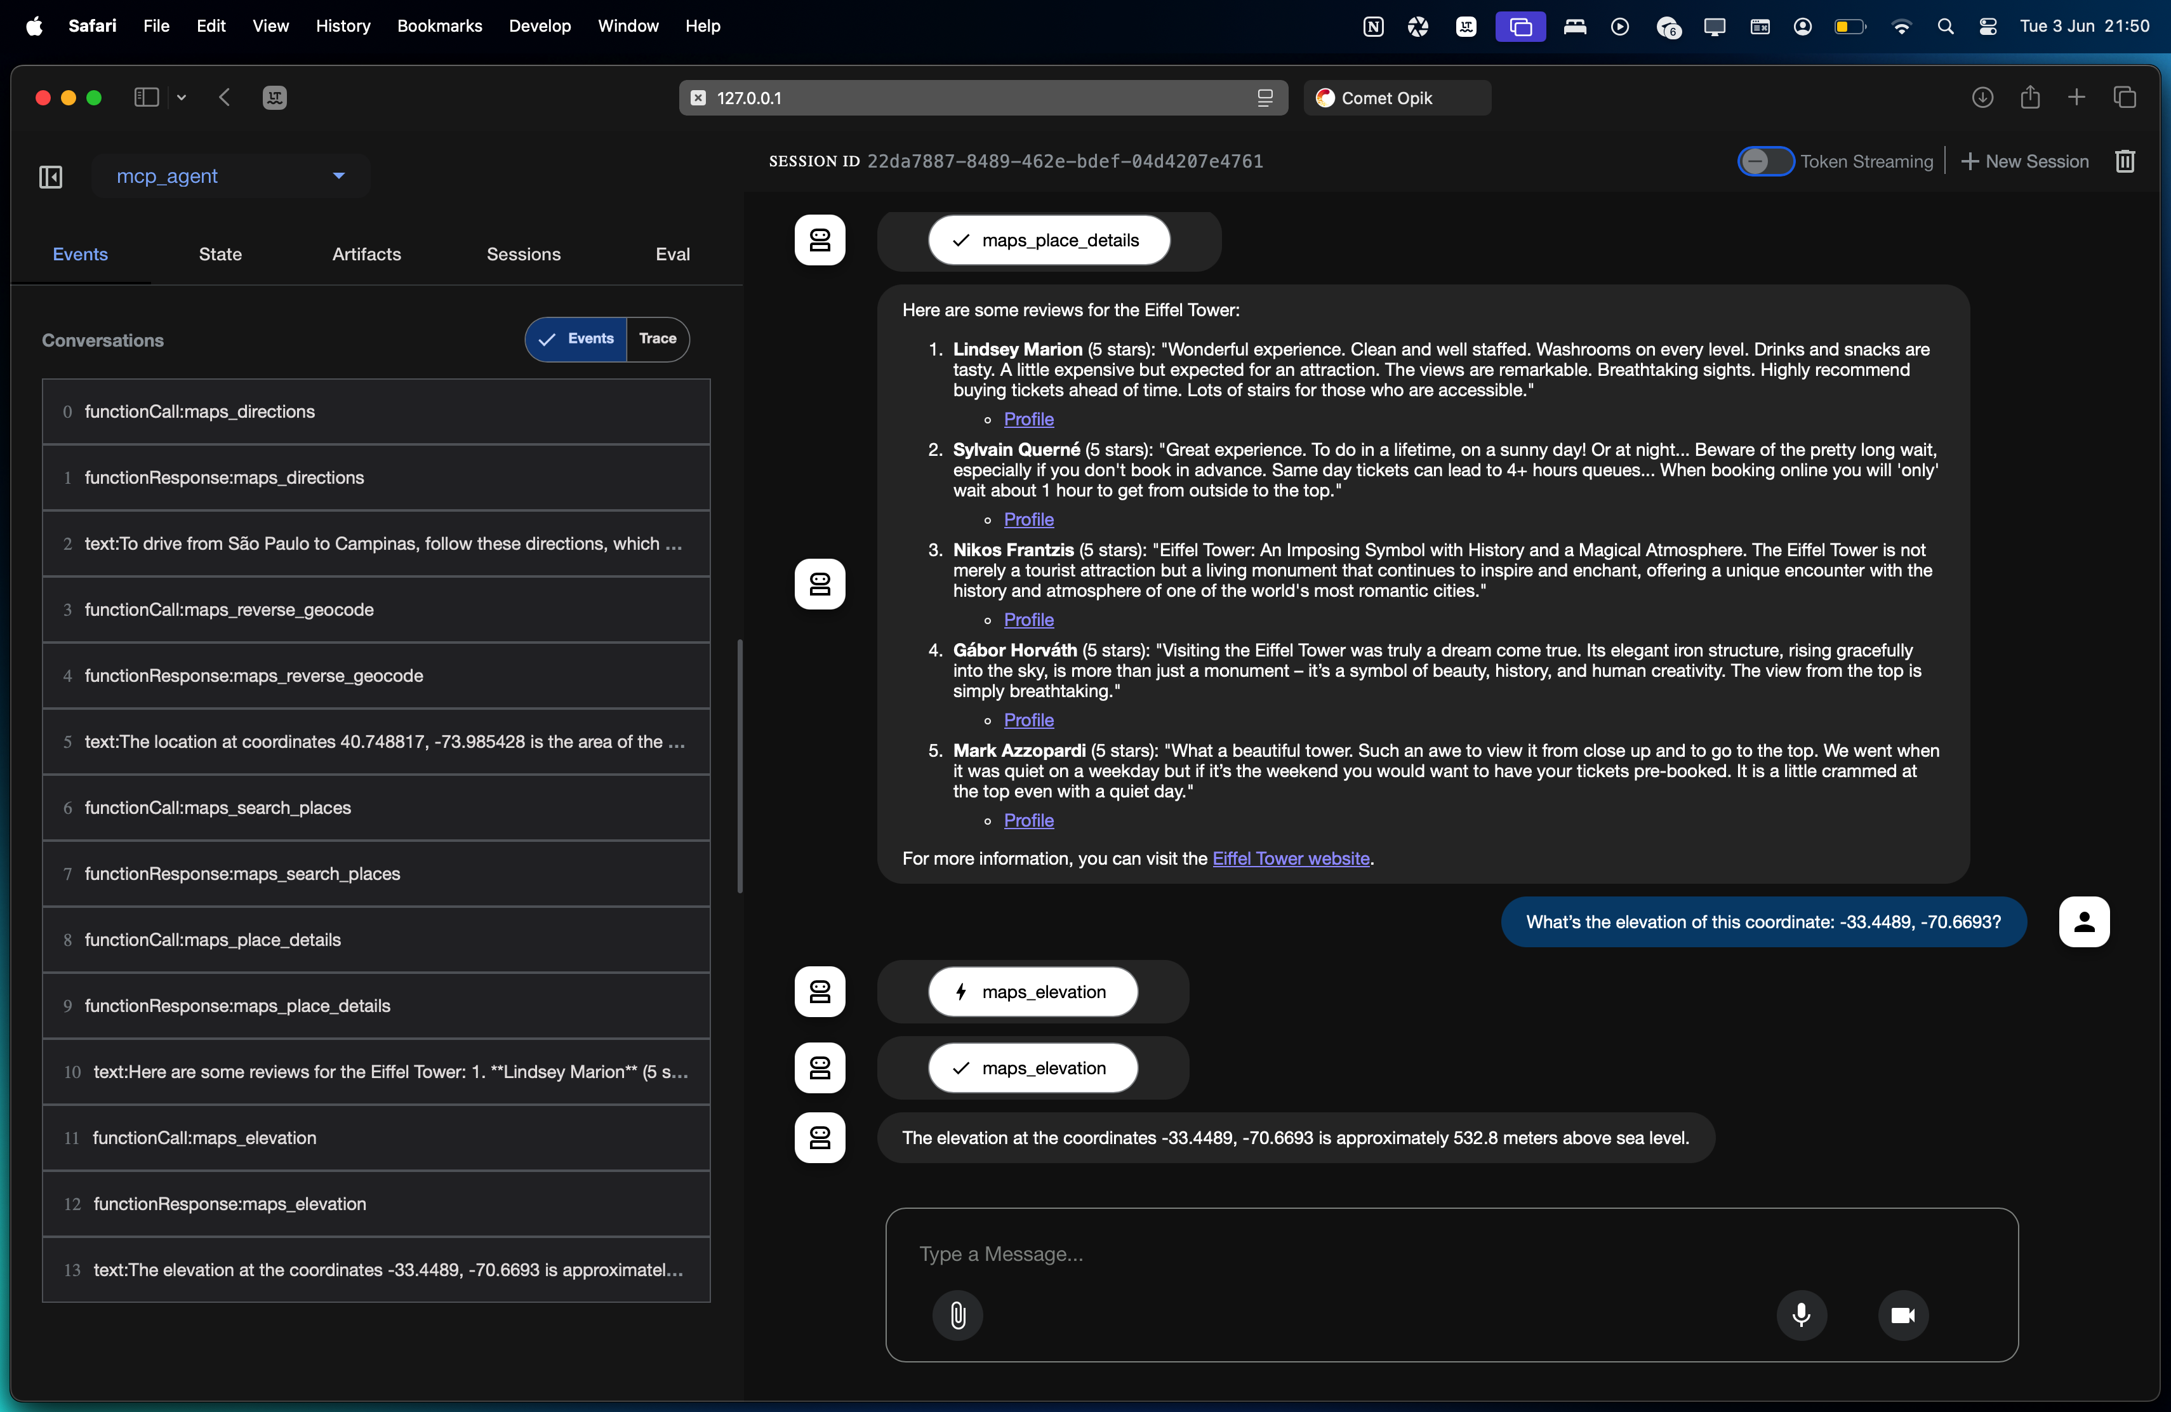Toggle the Token Streaming switch
This screenshot has width=2171, height=1412.
coord(1765,161)
